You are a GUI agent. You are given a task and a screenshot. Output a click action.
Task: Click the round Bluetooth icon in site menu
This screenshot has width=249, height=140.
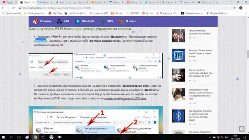pos(78,21)
